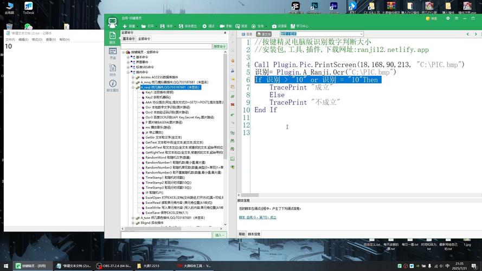Viewport: 482px width, 271px height.
Task: Open Notepad's 帮助(H) menu
Action: 64,40
